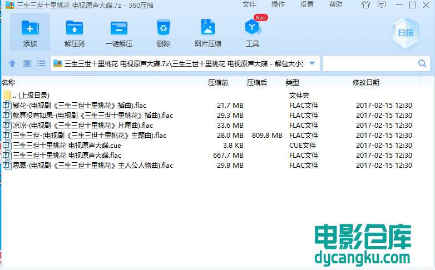Sort by the 修改日期 column header
Image resolution: width=435 pixels, height=270 pixels.
click(x=366, y=83)
